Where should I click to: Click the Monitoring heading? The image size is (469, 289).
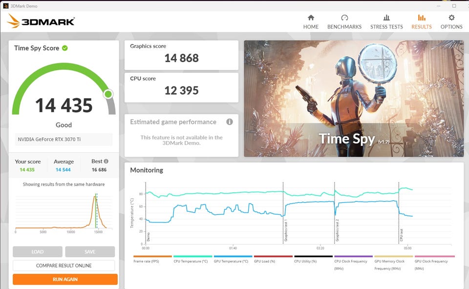(147, 170)
